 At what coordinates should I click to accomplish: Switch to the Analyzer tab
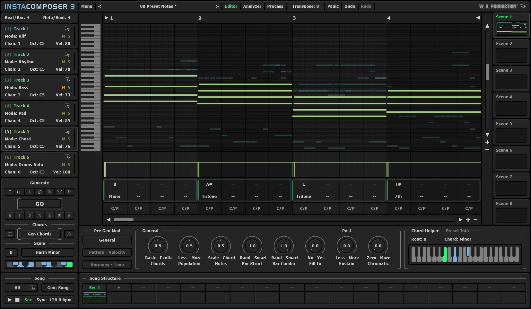pos(252,6)
